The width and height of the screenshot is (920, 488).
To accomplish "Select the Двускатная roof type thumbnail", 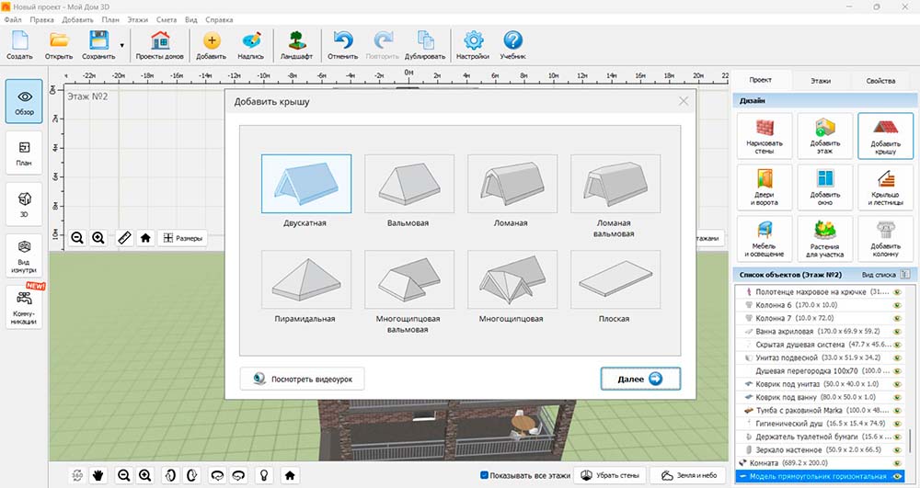I will (x=305, y=184).
